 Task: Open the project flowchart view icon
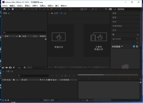[46, 39]
